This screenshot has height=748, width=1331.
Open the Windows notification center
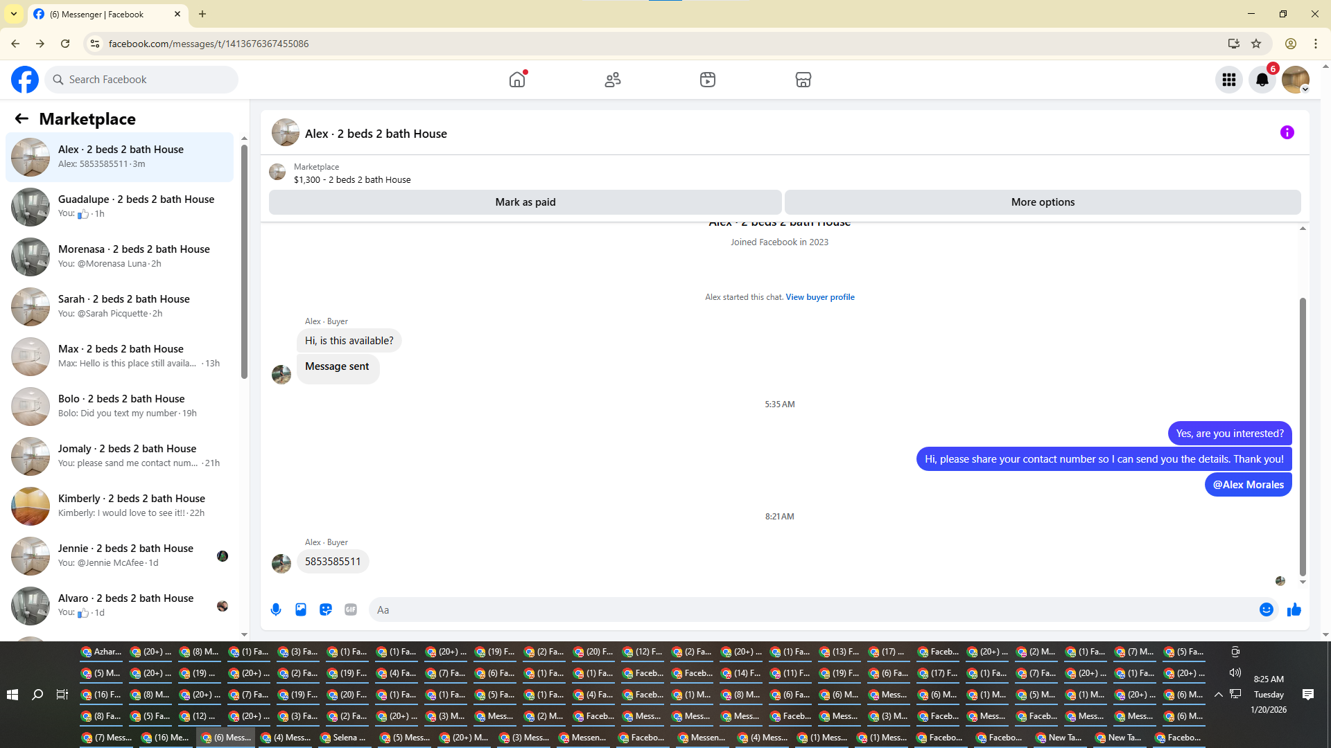pyautogui.click(x=1308, y=695)
